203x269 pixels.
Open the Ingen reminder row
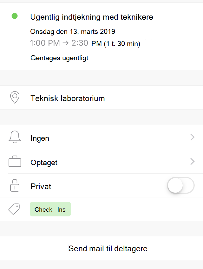coord(101,137)
